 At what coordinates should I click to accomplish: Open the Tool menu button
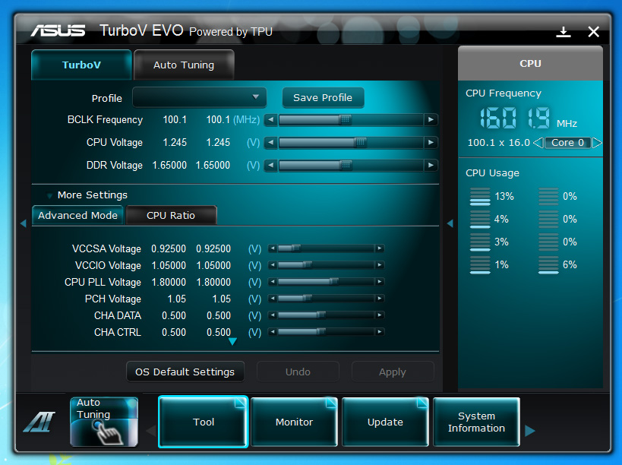click(x=203, y=422)
